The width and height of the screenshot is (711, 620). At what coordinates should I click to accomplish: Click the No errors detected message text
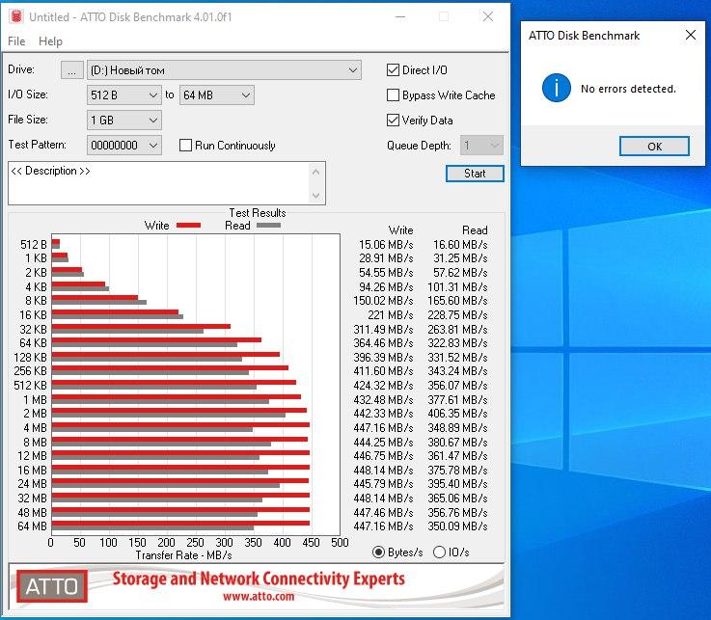pyautogui.click(x=628, y=89)
